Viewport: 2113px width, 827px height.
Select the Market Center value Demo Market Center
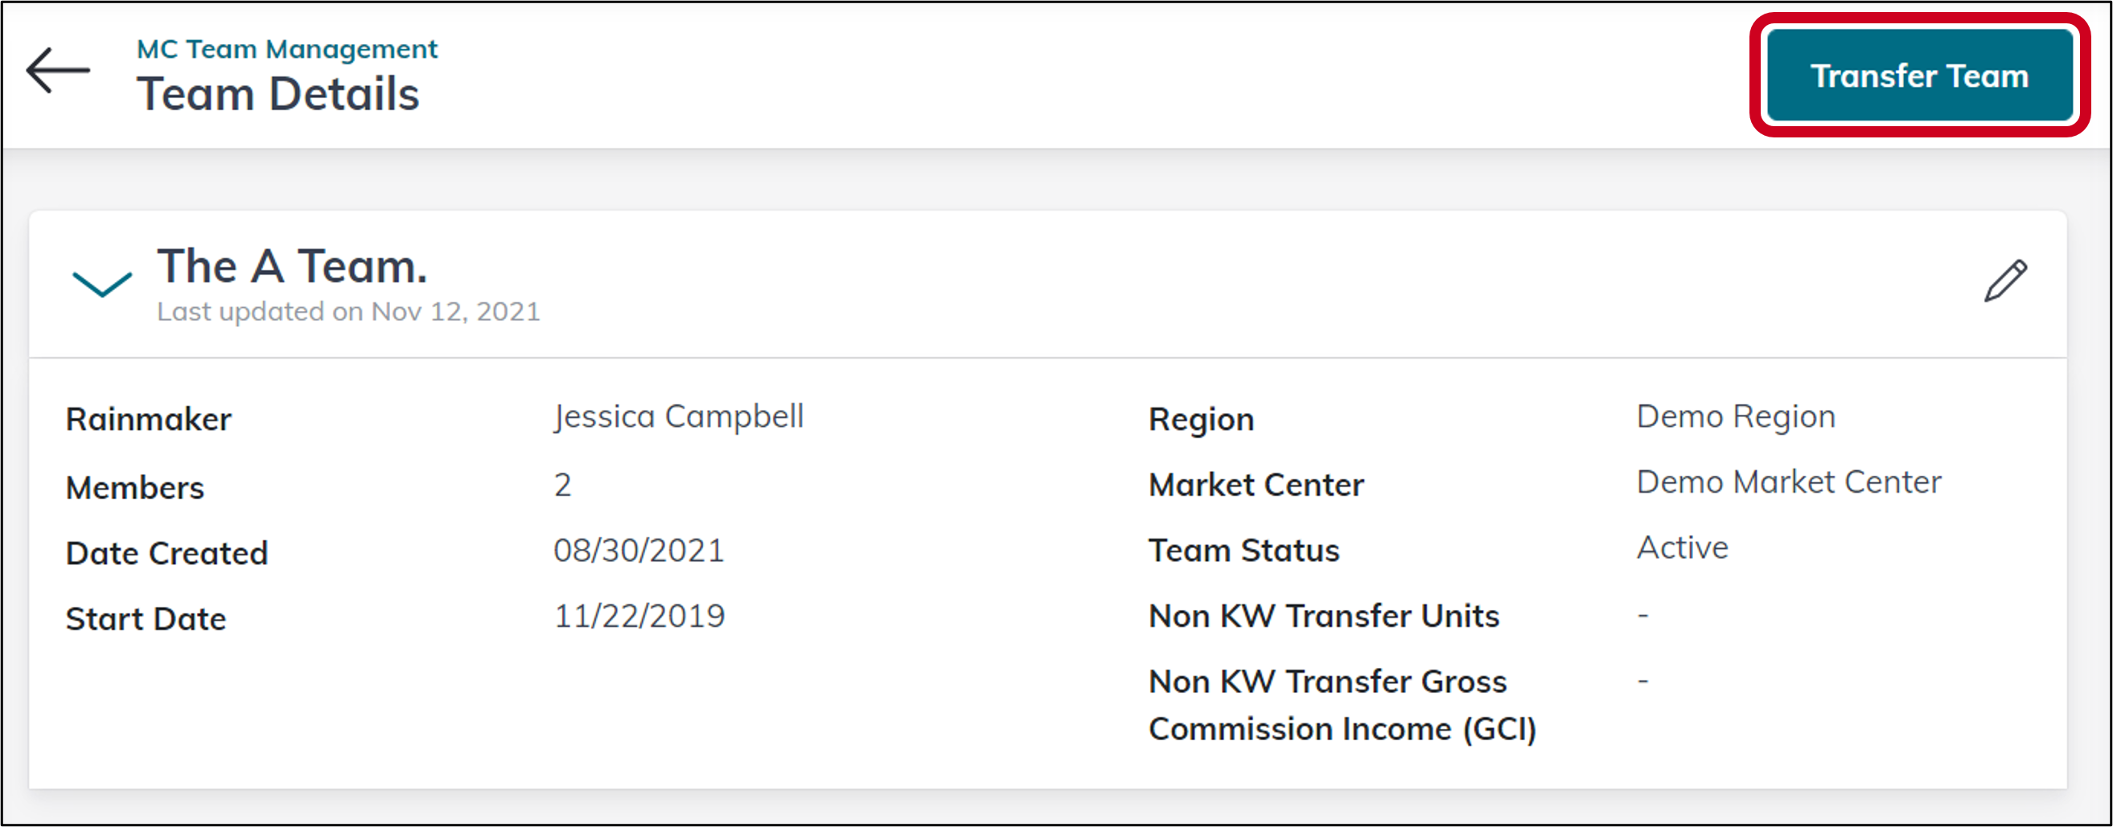click(x=1788, y=481)
